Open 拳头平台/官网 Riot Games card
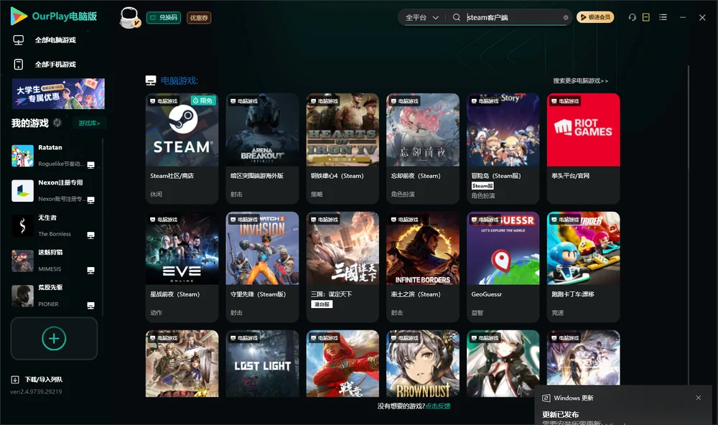 pos(583,149)
